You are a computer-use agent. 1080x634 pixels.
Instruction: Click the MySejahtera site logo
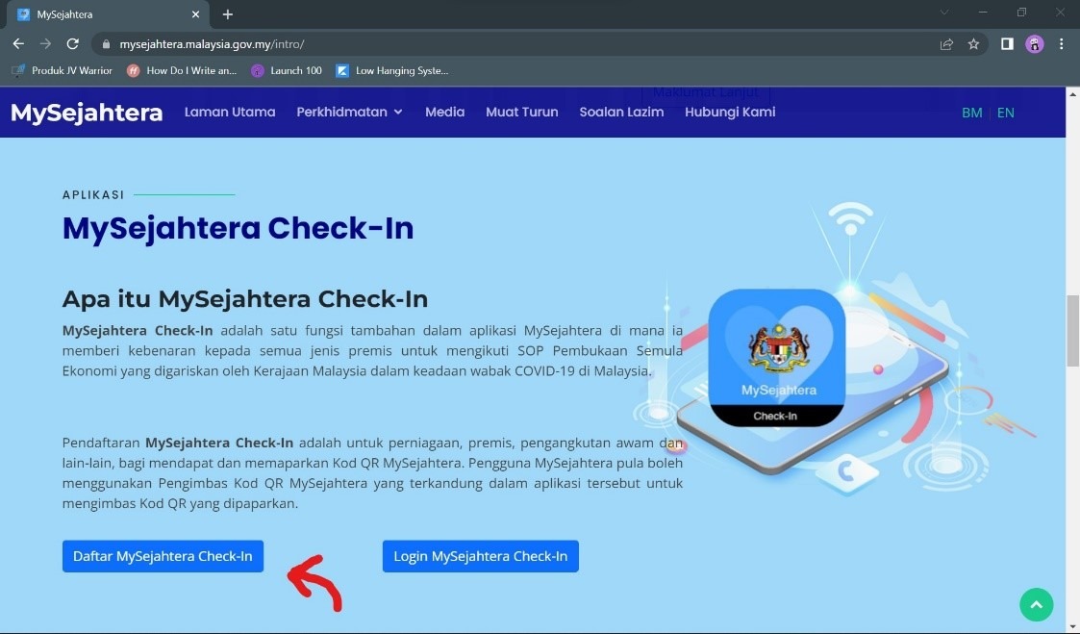(x=87, y=113)
